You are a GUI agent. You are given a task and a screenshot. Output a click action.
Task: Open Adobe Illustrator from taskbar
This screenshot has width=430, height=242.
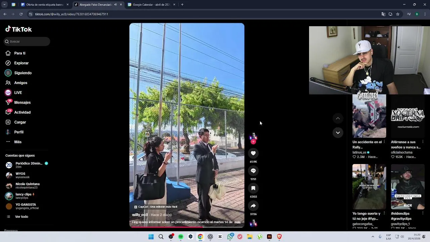click(x=269, y=237)
